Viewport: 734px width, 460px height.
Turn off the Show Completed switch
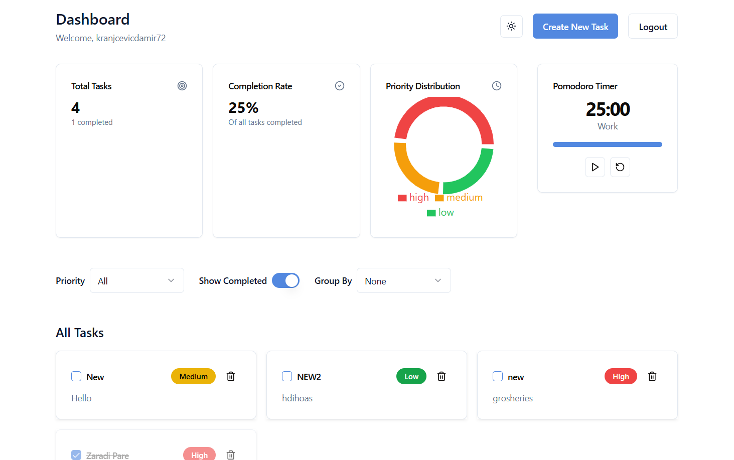pyautogui.click(x=285, y=280)
